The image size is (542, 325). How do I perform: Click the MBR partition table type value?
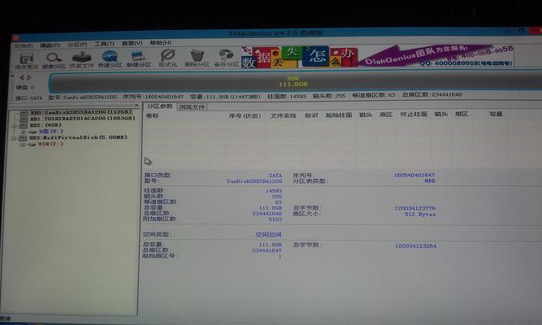[x=430, y=180]
